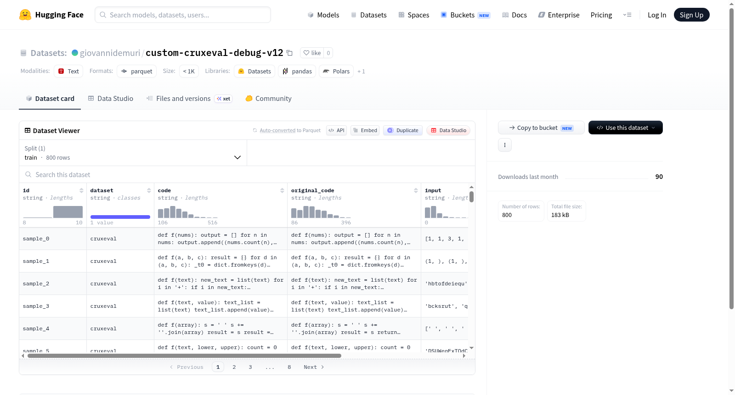
Task: Open the Datasets nav item
Action: tap(368, 15)
